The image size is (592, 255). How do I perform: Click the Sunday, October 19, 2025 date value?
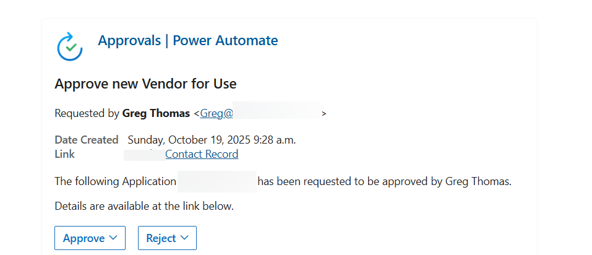tap(212, 140)
